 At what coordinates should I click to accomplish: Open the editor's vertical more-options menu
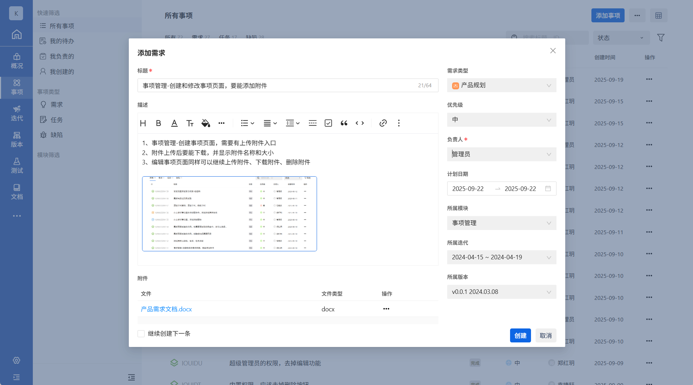click(399, 123)
